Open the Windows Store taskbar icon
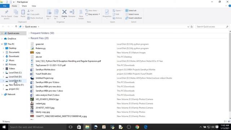The width and height of the screenshot is (231, 130). [x=79, y=127]
